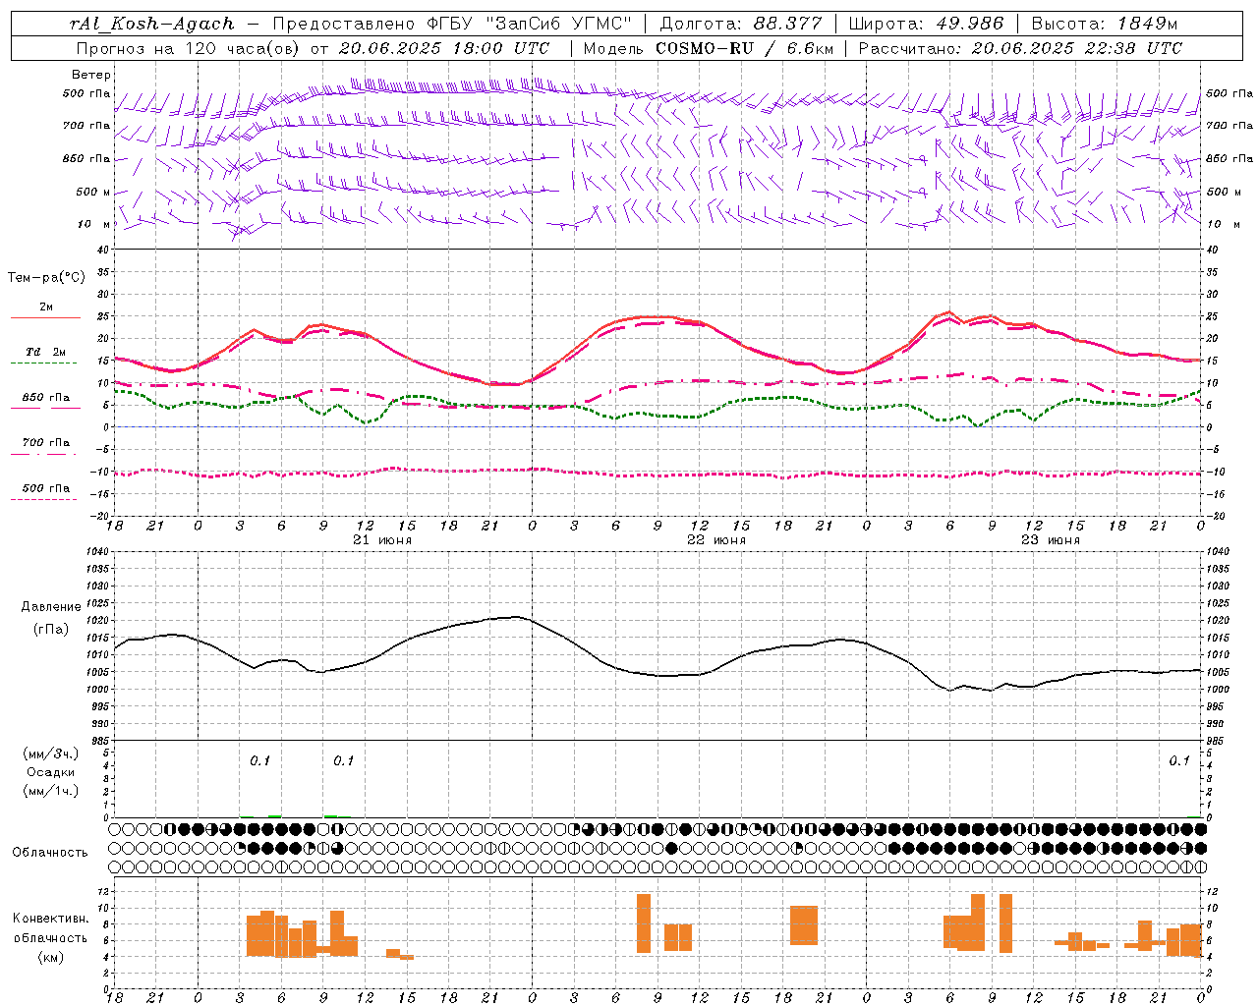
Task: Click the Осадки panel label
Action: [51, 772]
